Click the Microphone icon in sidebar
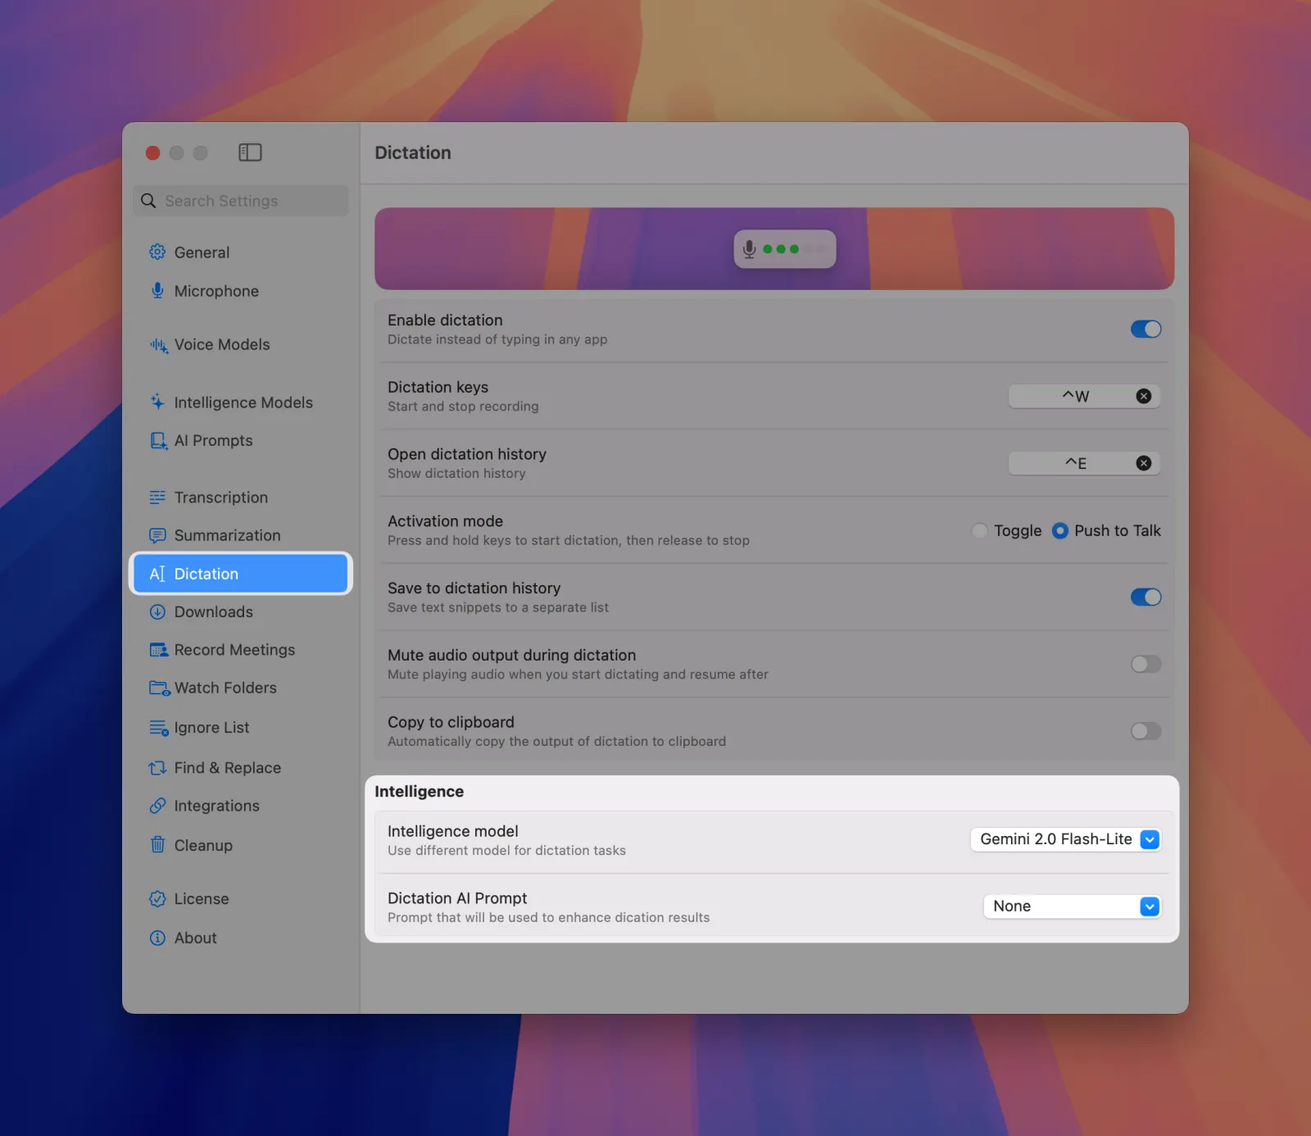This screenshot has width=1311, height=1136. (x=157, y=290)
